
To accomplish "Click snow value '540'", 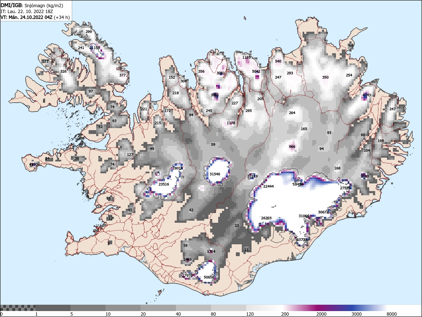I will click(278, 61).
